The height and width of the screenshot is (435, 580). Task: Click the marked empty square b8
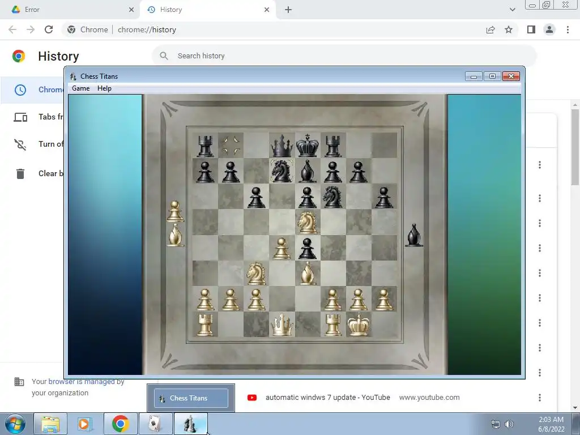pyautogui.click(x=231, y=146)
